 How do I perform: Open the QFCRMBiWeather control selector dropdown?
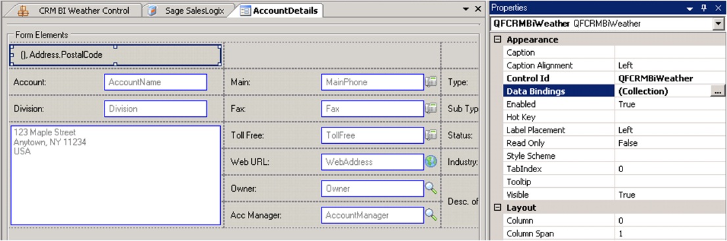click(718, 24)
